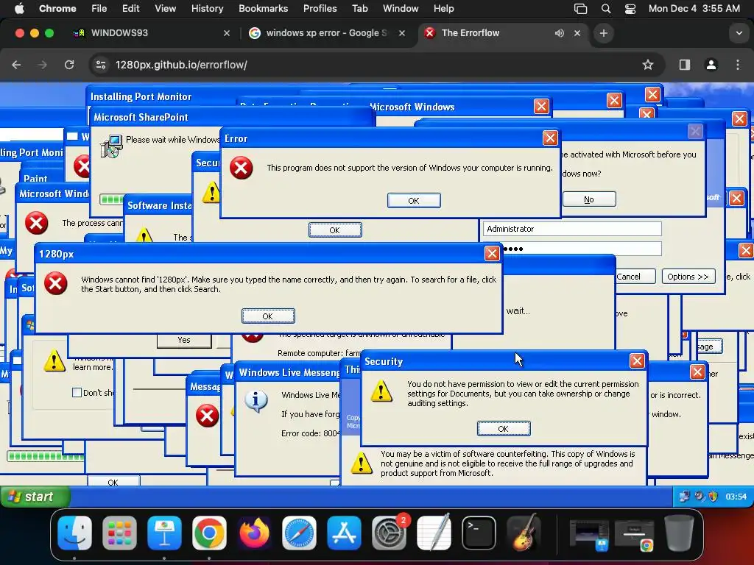754x565 pixels.
Task: Click the warning icon beside 'learn more'
Action: pyautogui.click(x=54, y=360)
